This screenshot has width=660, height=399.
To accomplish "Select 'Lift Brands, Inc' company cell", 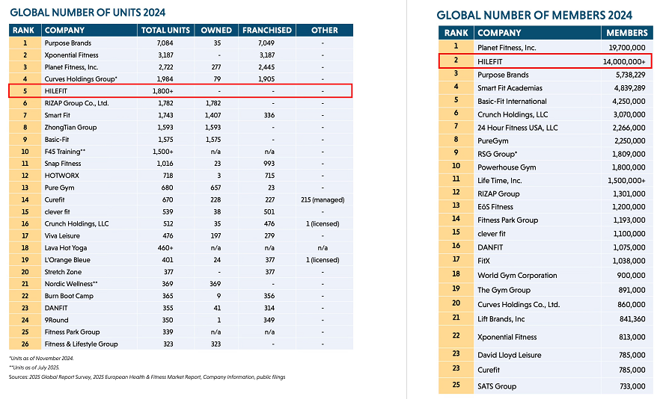I will pyautogui.click(x=501, y=319).
